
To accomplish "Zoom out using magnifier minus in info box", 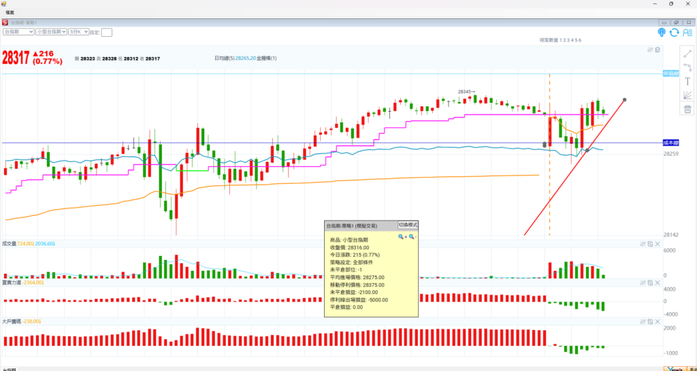I will (x=412, y=236).
